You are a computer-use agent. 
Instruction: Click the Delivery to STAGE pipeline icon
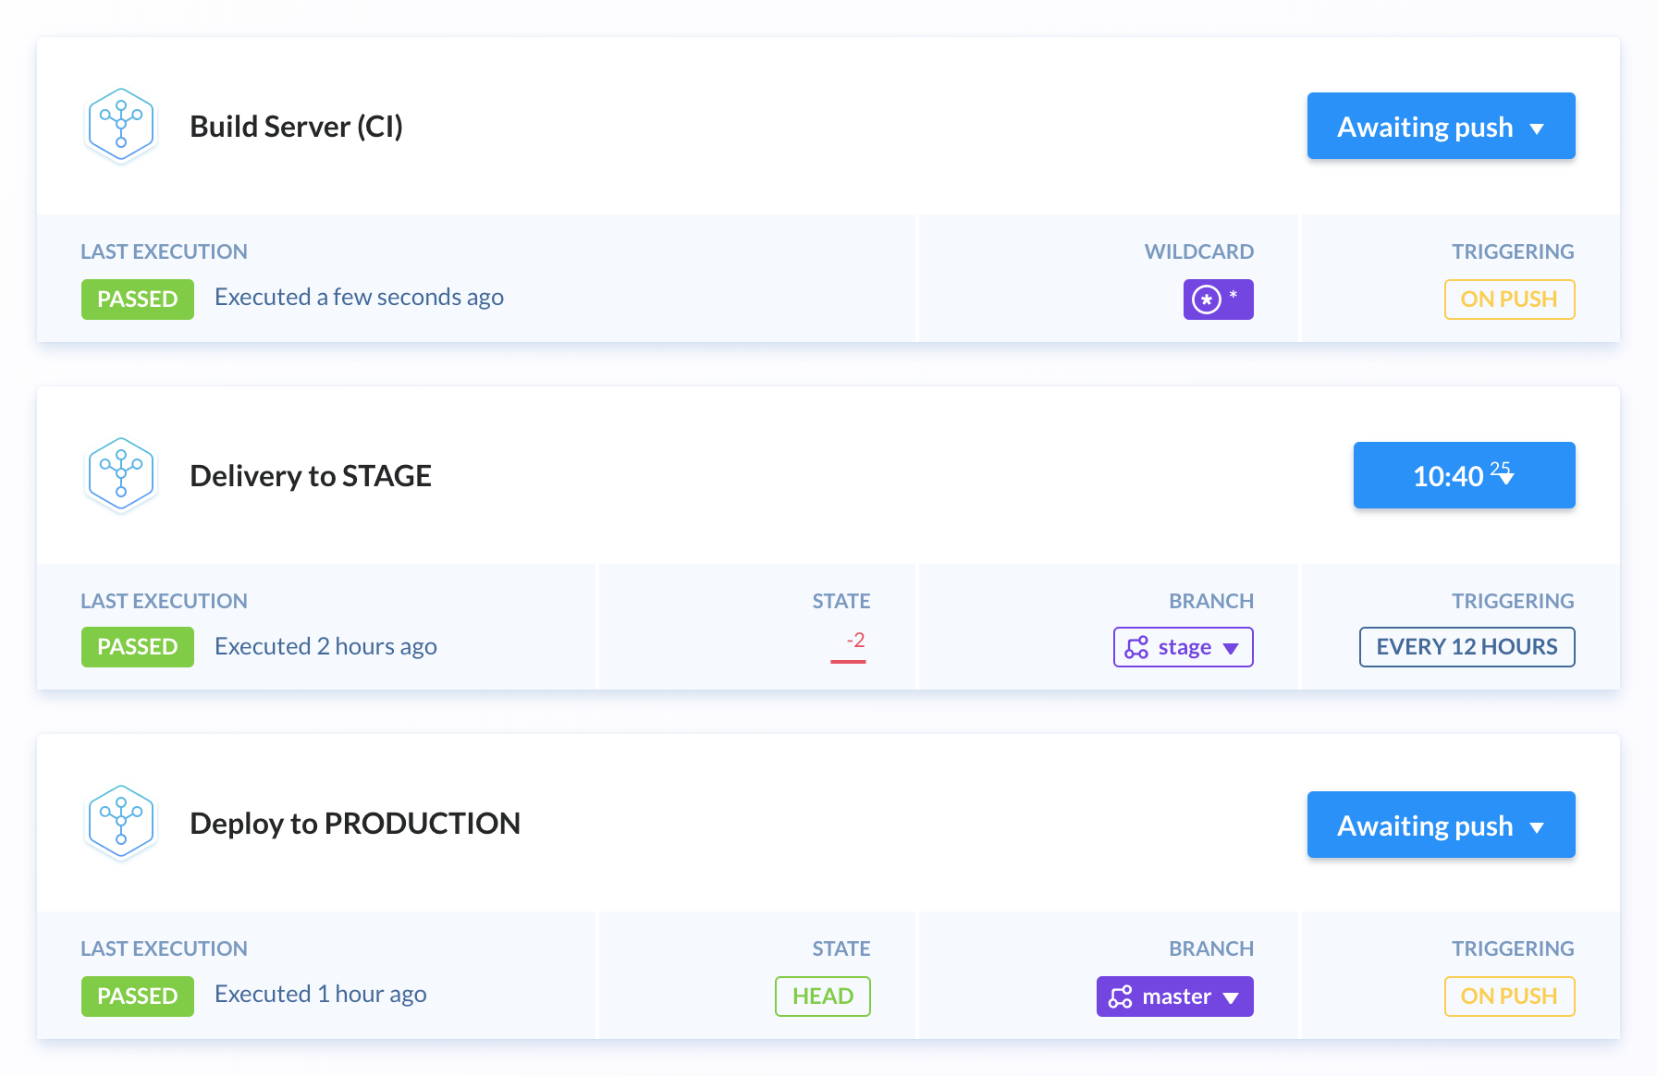point(120,475)
